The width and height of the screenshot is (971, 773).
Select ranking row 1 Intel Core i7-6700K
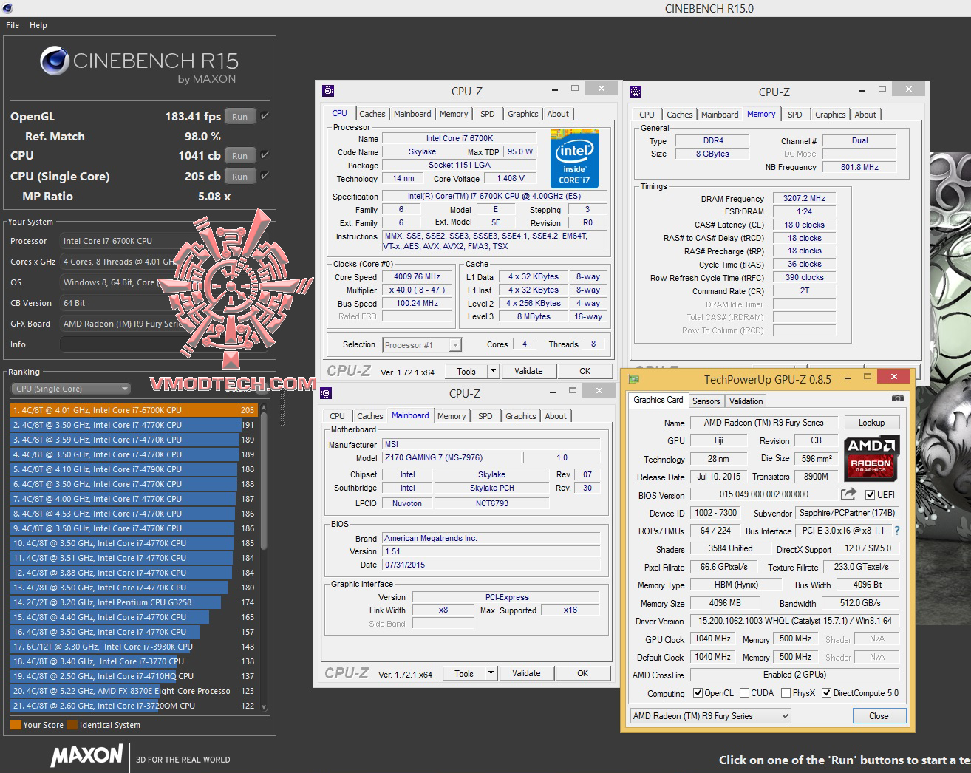pos(134,410)
